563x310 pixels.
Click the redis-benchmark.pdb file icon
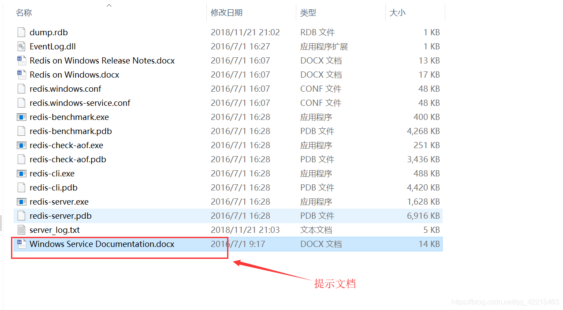click(x=21, y=131)
